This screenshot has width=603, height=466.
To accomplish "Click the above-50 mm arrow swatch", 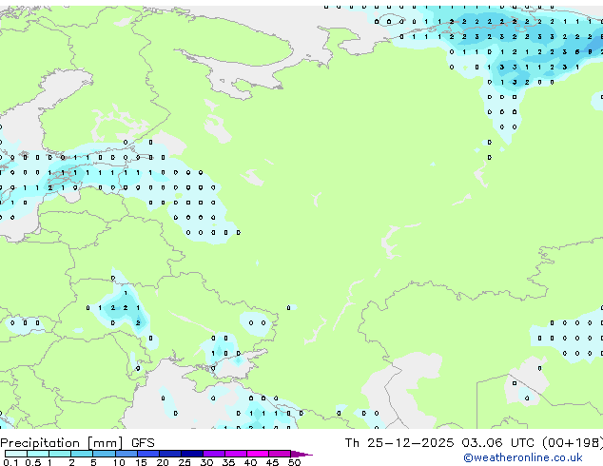I will 301,454.
